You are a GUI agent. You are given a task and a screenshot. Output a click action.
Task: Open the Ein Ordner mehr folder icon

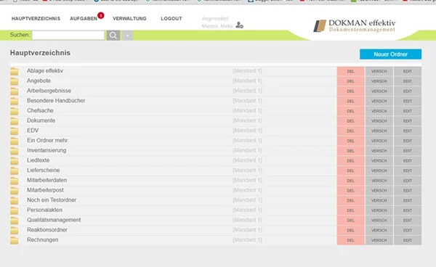(x=15, y=141)
